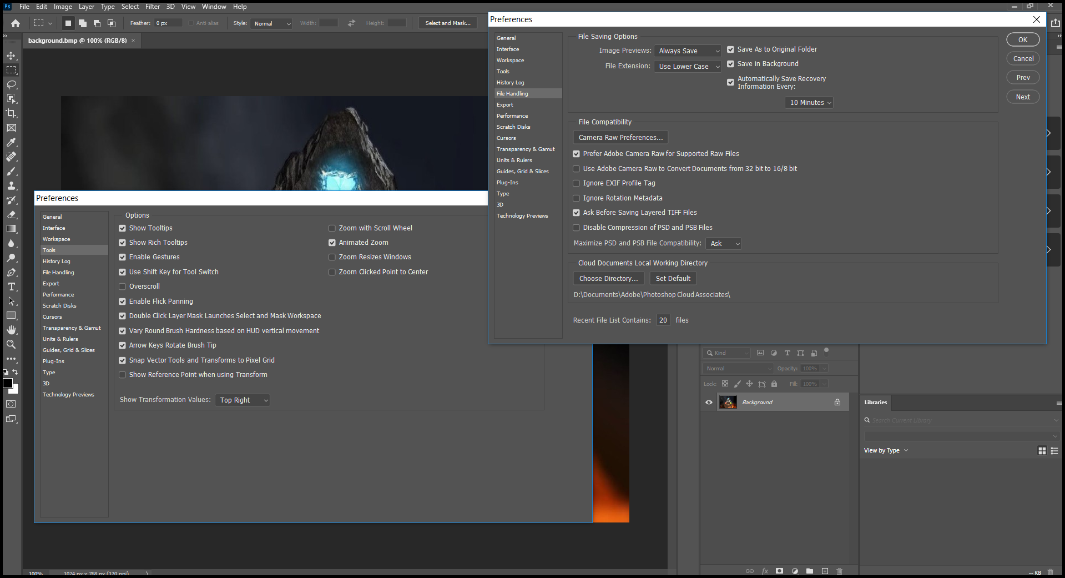Select the Spot Healing Brush tool
Image resolution: width=1065 pixels, height=578 pixels.
11,157
